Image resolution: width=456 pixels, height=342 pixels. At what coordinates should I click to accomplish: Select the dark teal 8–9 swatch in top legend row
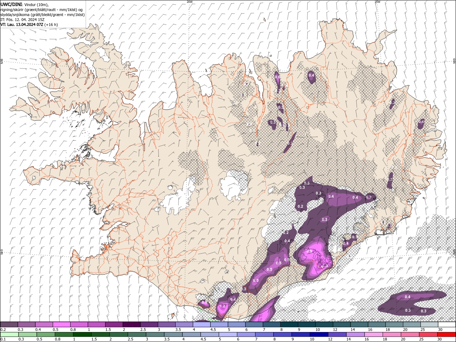(289, 324)
